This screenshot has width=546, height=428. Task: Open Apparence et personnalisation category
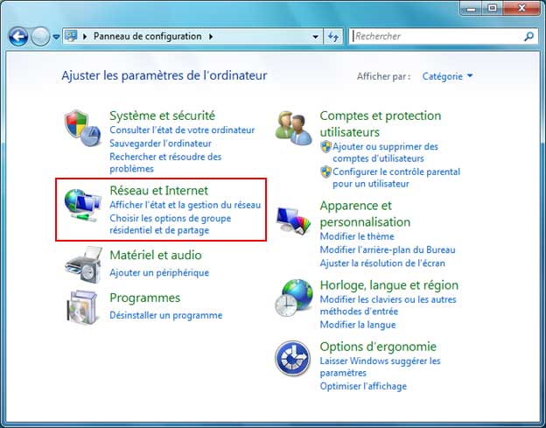(365, 214)
